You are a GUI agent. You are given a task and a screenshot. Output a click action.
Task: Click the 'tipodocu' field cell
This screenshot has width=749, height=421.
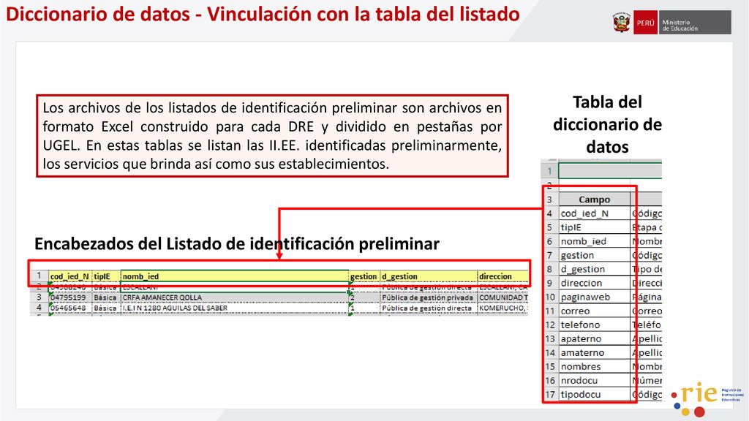click(x=594, y=394)
